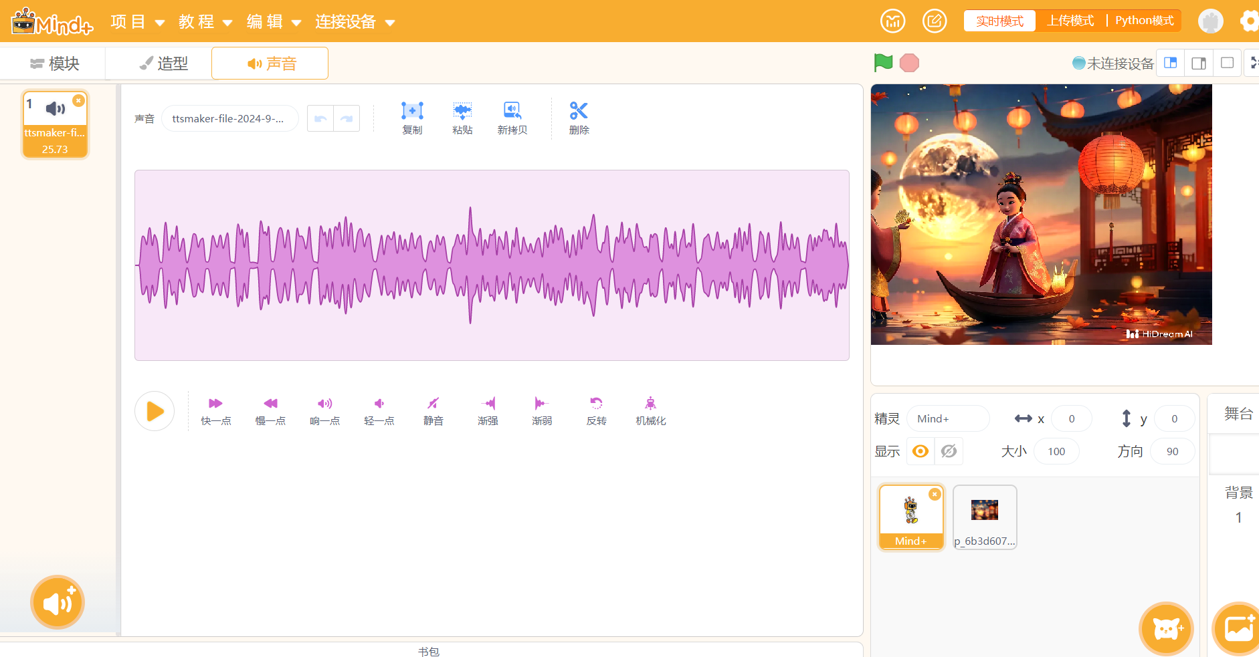
Task: Apply the 慢一点 slower effect
Action: tap(270, 411)
